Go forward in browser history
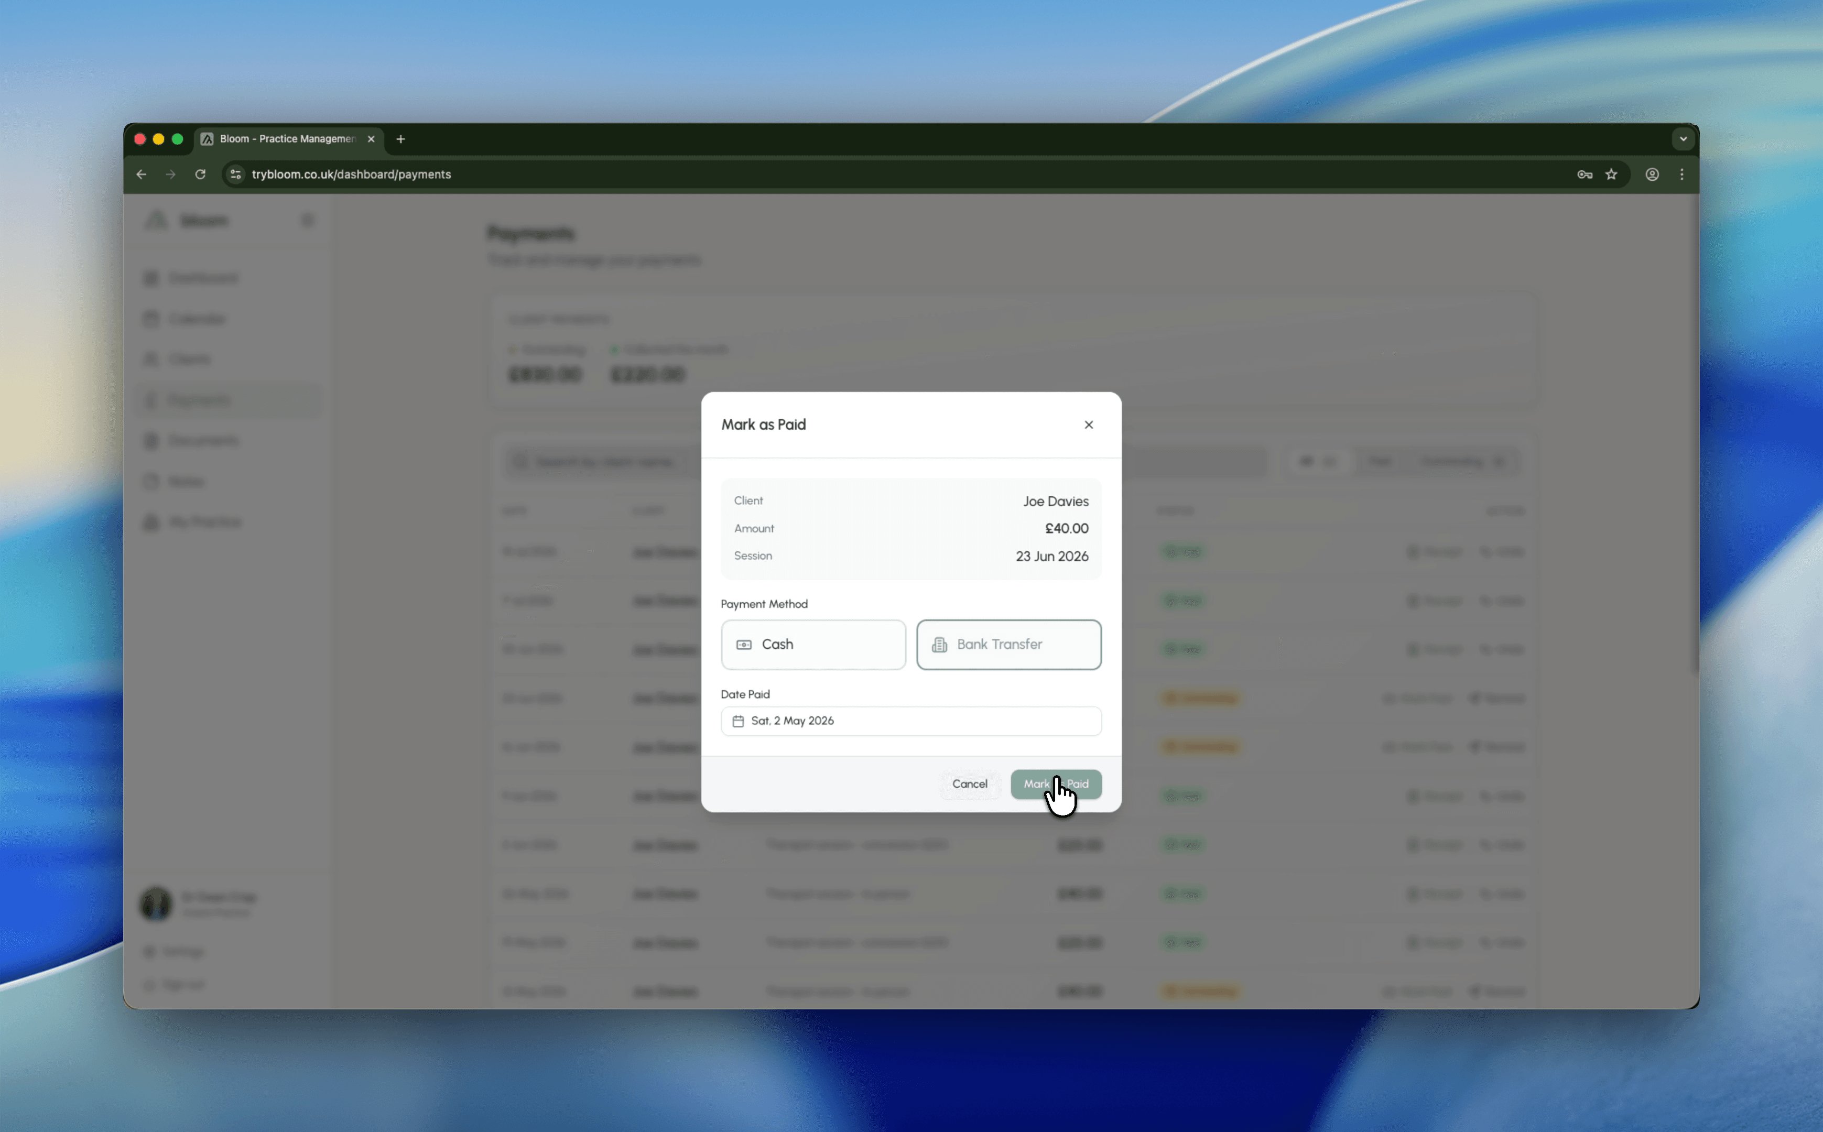The image size is (1823, 1132). [x=171, y=175]
